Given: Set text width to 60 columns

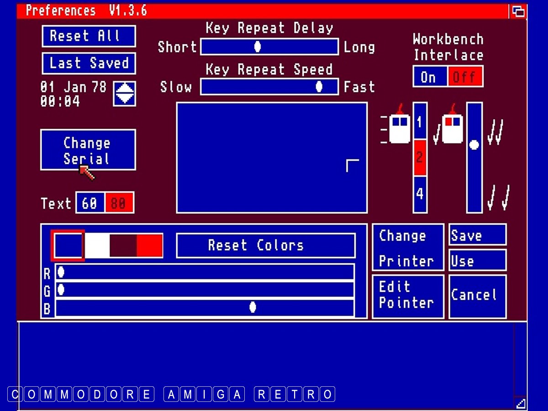Looking at the screenshot, I should click(90, 203).
